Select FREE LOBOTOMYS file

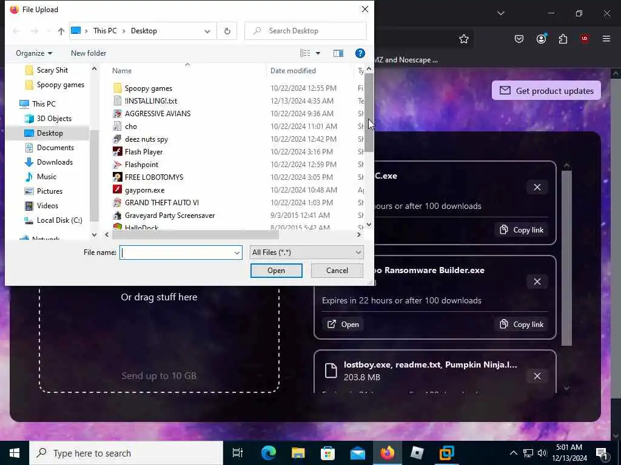154,177
